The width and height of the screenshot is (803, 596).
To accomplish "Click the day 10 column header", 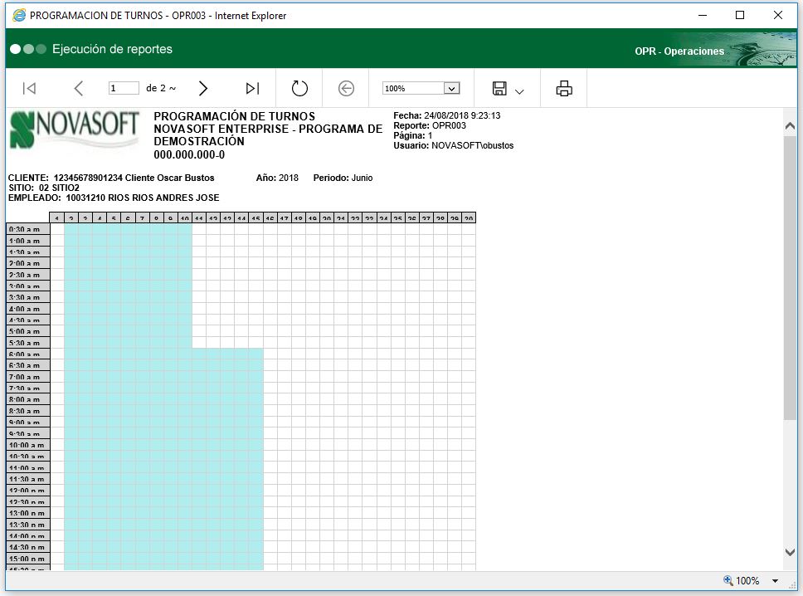I will (185, 217).
